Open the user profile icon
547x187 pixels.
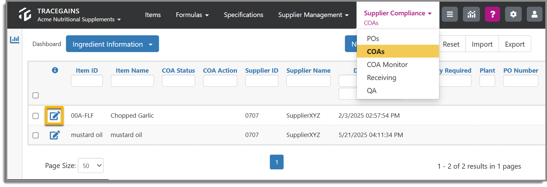pos(534,14)
